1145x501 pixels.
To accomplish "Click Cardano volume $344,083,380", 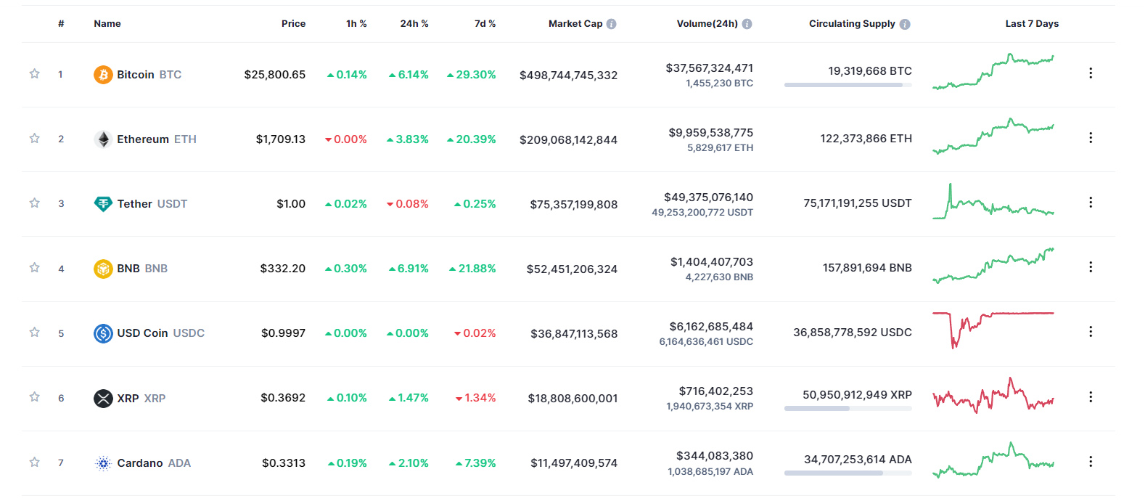I will (715, 456).
